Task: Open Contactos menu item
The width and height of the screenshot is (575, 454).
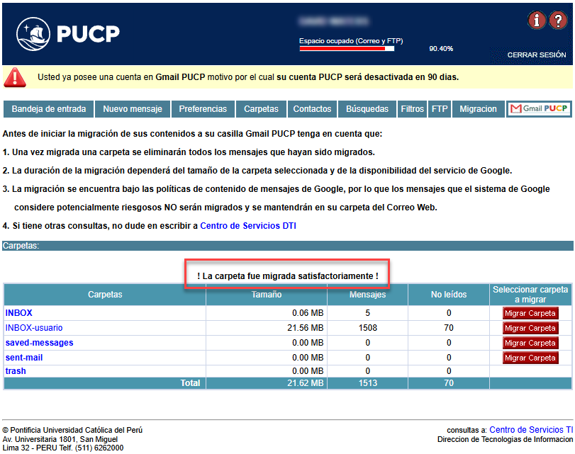Action: pos(312,109)
